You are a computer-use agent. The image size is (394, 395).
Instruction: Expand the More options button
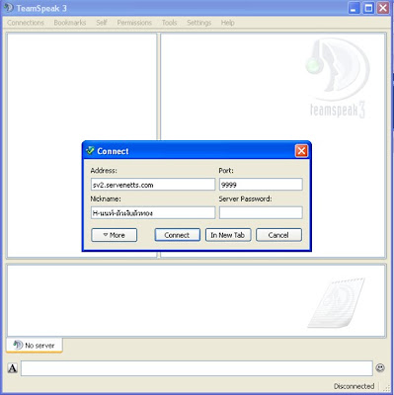click(x=115, y=235)
